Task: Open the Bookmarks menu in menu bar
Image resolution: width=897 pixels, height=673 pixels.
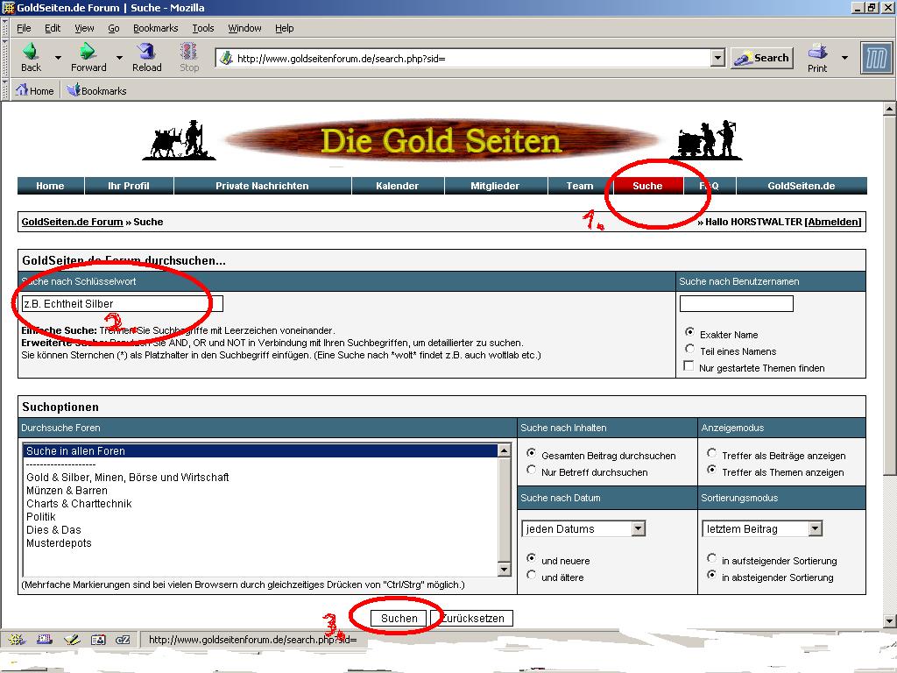Action: pos(156,28)
